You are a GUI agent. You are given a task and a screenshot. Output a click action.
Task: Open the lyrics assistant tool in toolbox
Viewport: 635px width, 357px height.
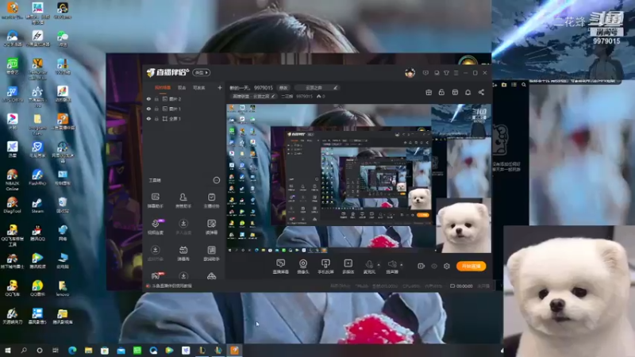tap(211, 253)
